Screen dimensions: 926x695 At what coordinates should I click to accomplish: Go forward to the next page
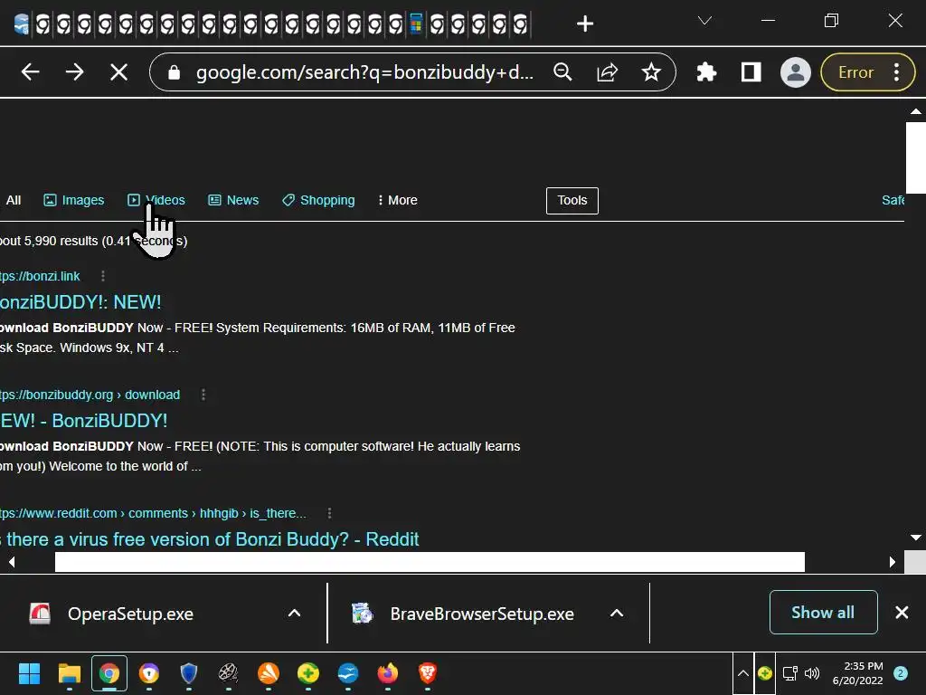[74, 72]
